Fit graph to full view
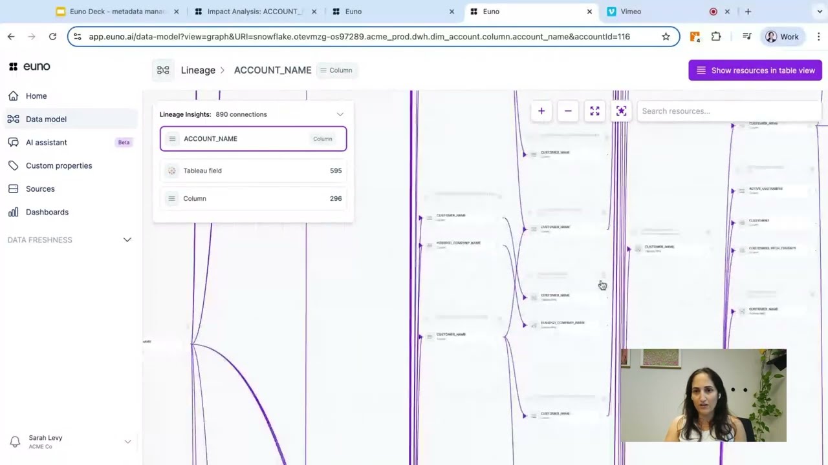Viewport: 828px width, 465px height. click(x=594, y=111)
